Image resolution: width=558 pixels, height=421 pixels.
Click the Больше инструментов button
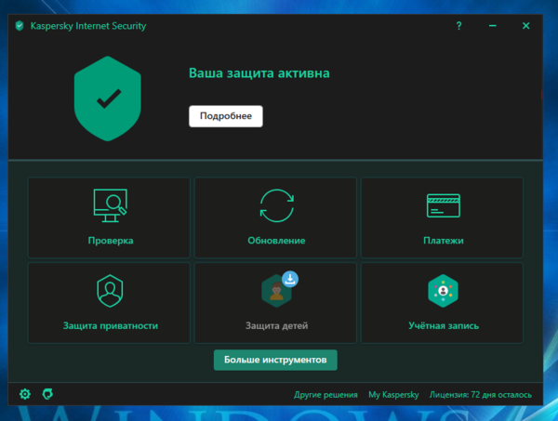point(275,360)
